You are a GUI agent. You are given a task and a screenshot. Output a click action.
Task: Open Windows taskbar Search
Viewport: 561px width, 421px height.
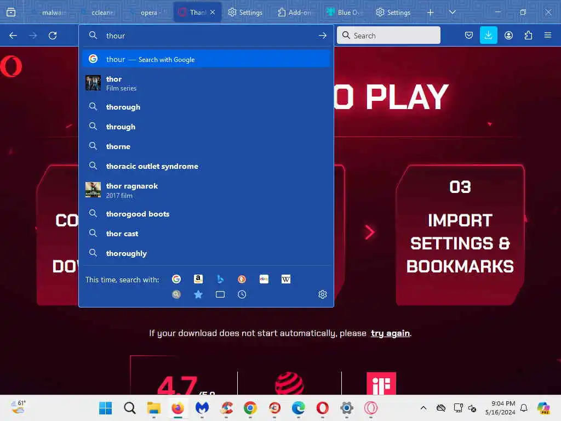(129, 408)
